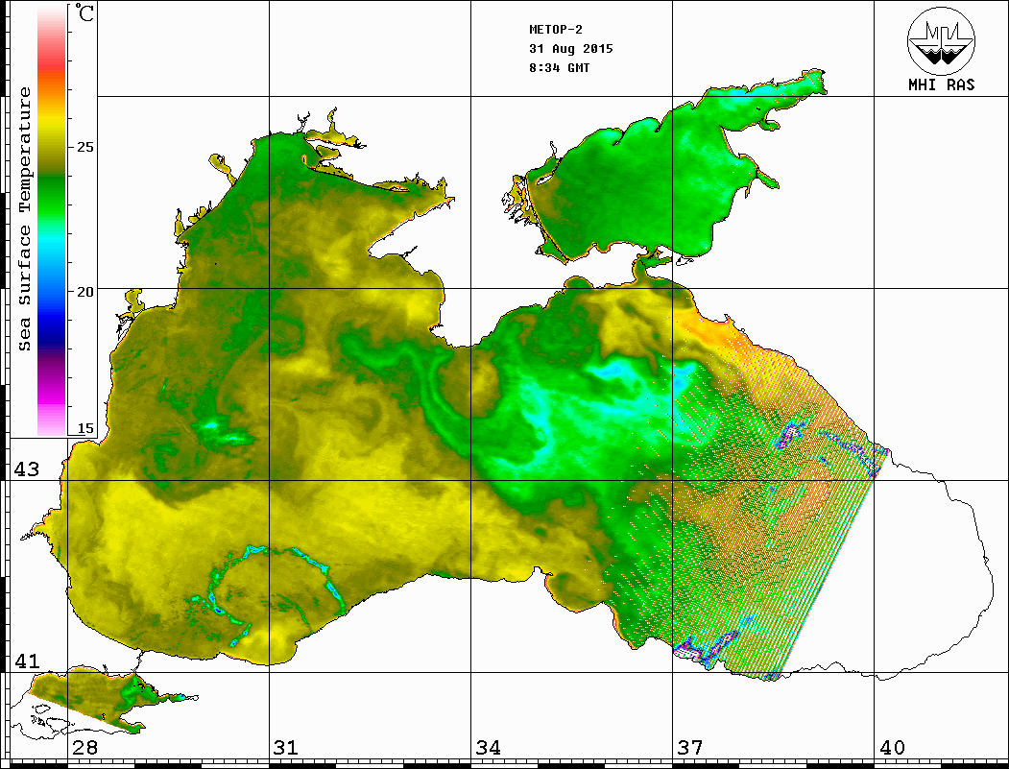This screenshot has height=769, width=1009.
Task: Click the 'Sea Surface Temperature' vertical label
Action: [25, 220]
